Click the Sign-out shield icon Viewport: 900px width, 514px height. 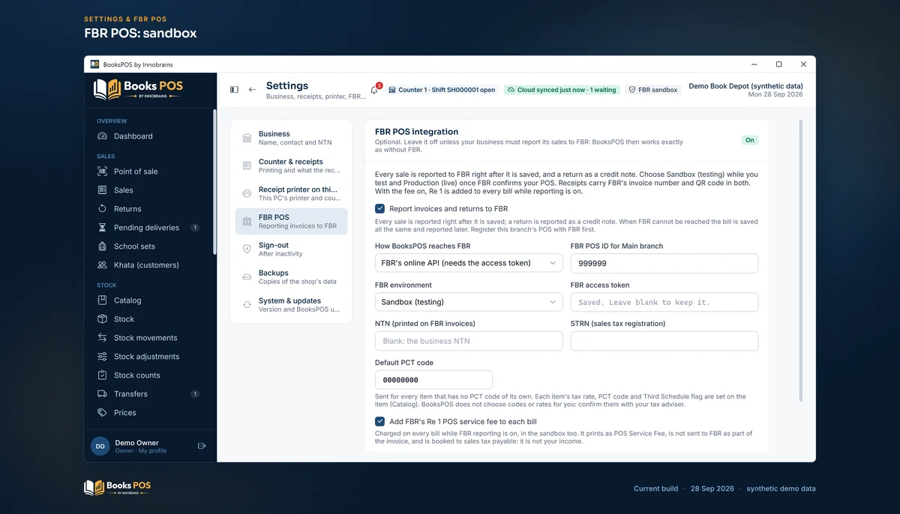pos(247,250)
